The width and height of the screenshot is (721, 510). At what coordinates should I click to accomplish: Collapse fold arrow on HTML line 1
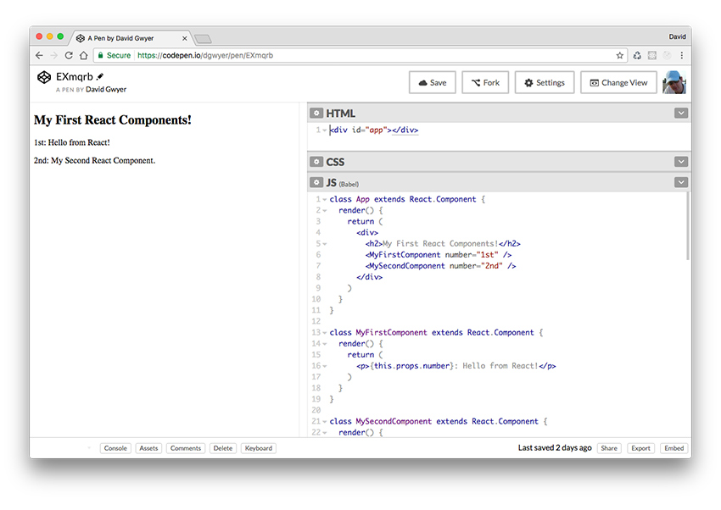(325, 130)
